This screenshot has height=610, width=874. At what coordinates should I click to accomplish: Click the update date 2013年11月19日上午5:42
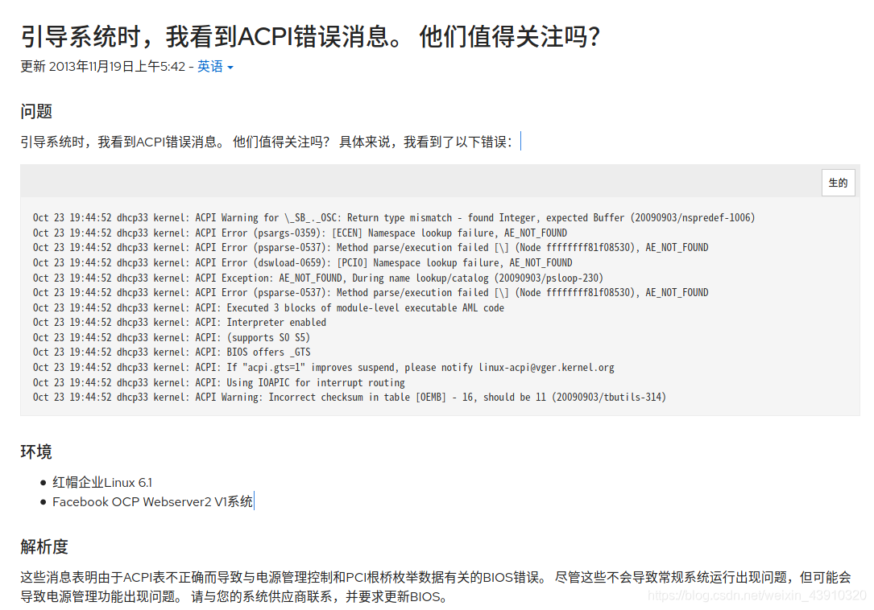click(x=117, y=67)
